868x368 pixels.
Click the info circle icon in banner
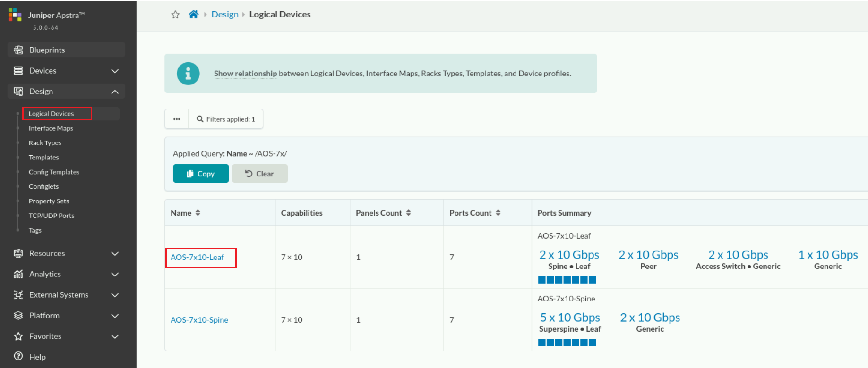(x=188, y=74)
